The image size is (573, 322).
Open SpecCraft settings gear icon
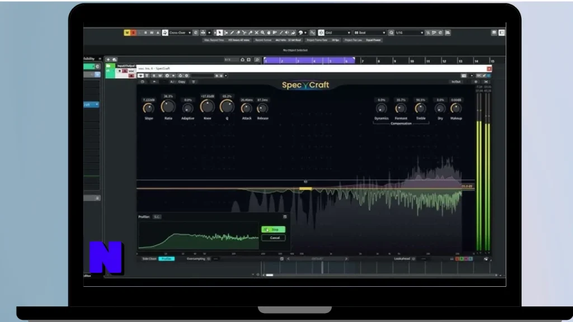point(476,82)
